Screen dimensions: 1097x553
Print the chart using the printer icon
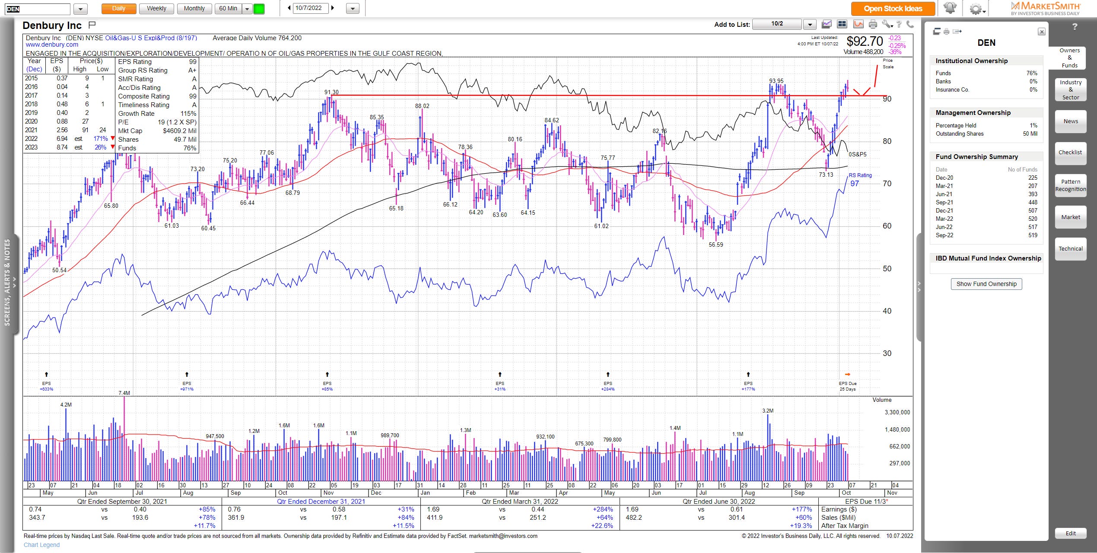[x=873, y=24]
